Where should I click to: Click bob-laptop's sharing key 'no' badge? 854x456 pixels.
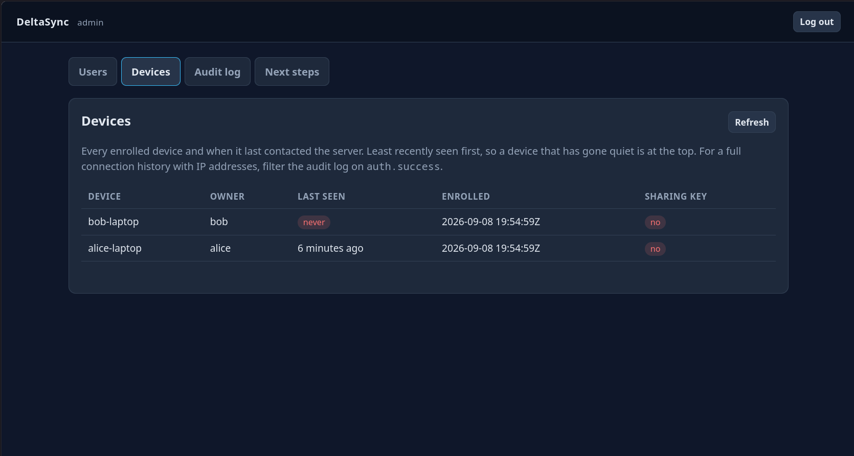[x=655, y=222]
